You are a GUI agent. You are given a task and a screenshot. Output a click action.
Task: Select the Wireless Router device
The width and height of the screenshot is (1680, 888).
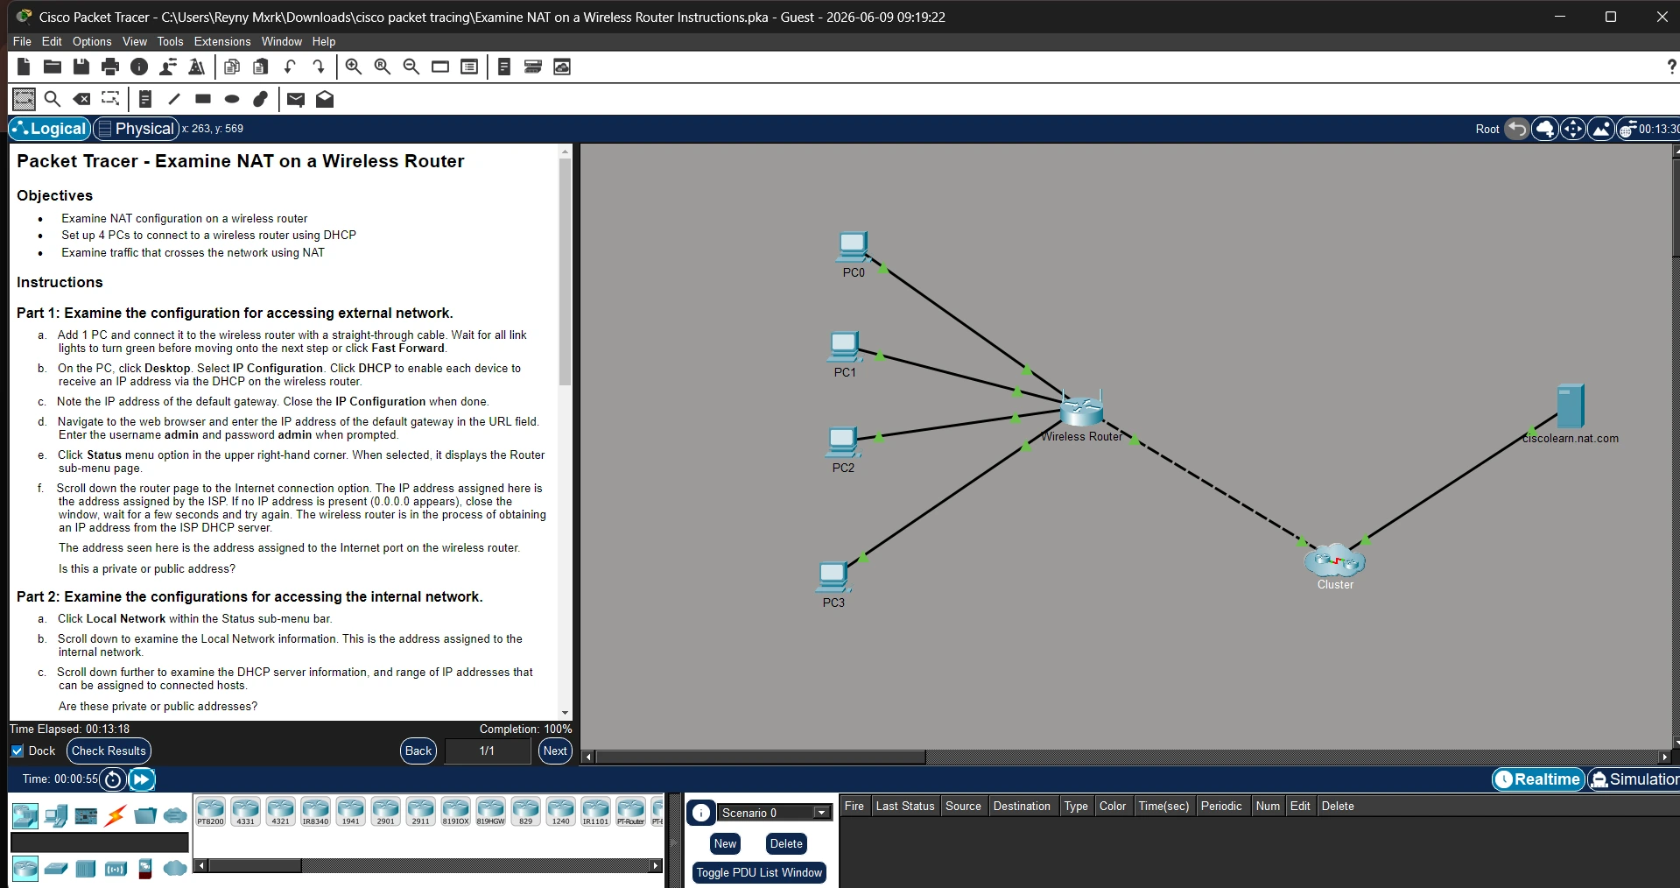click(x=1081, y=410)
